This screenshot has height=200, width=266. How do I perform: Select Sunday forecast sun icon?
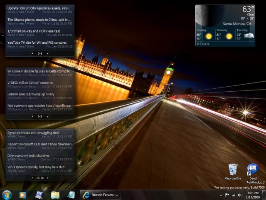click(x=209, y=36)
